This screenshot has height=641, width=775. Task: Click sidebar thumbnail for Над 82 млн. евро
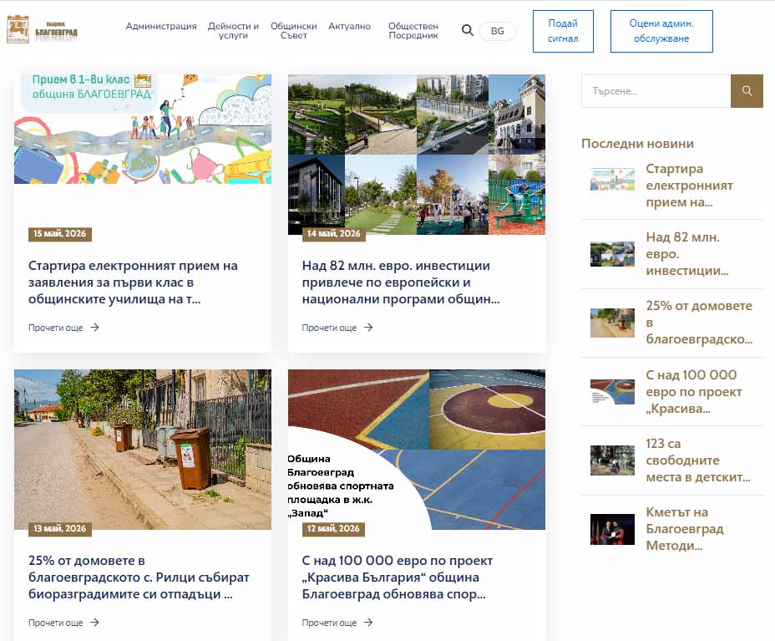(612, 254)
